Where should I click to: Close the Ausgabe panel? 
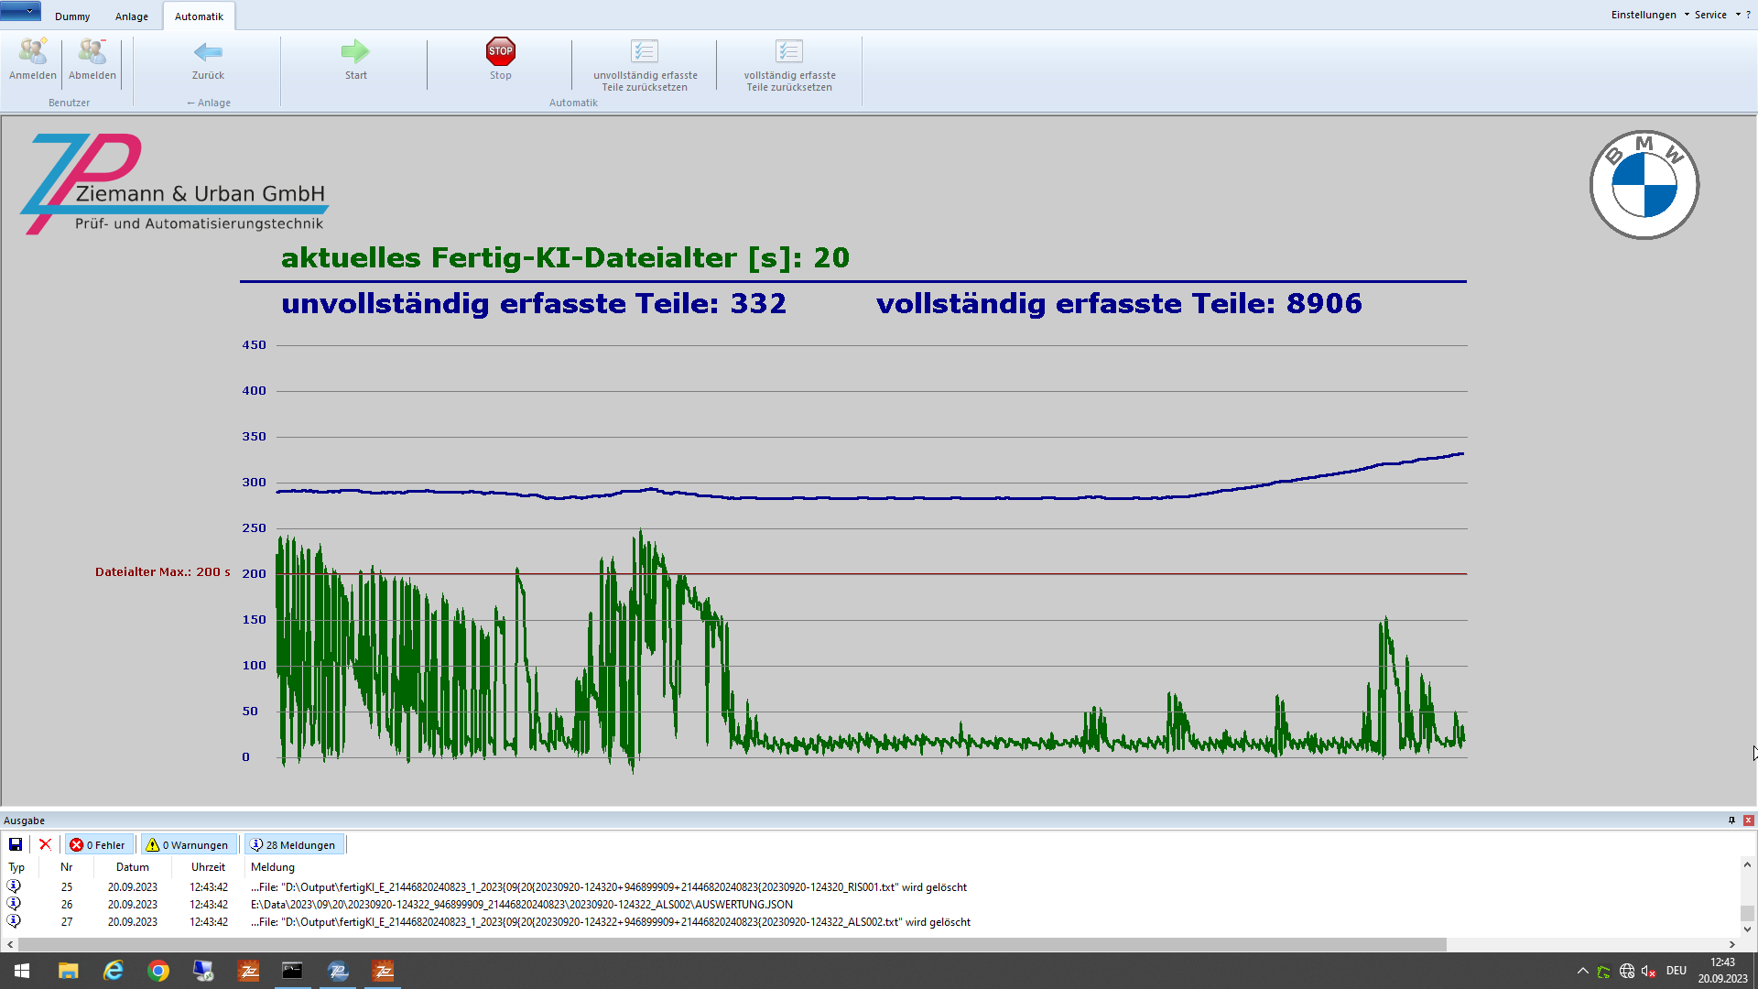click(1748, 821)
